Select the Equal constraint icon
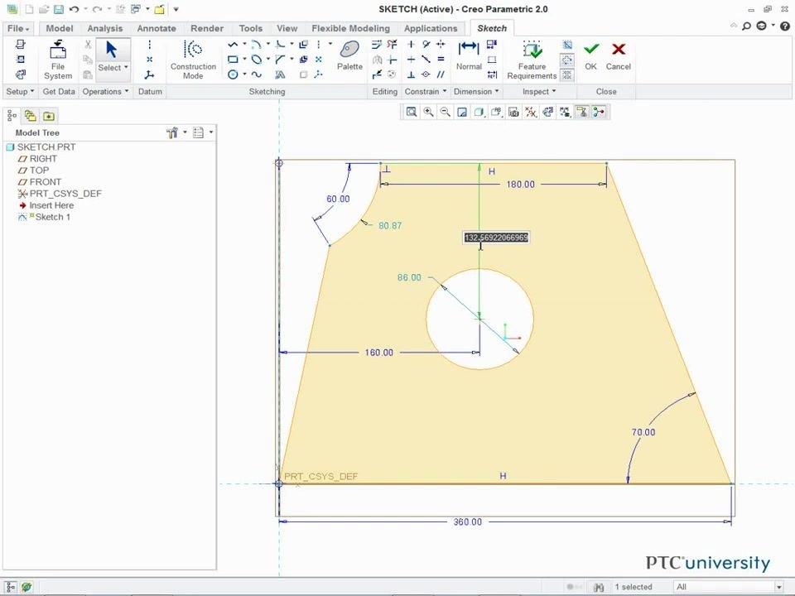 (441, 60)
